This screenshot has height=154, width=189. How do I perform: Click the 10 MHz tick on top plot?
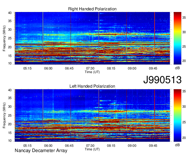point(10,63)
